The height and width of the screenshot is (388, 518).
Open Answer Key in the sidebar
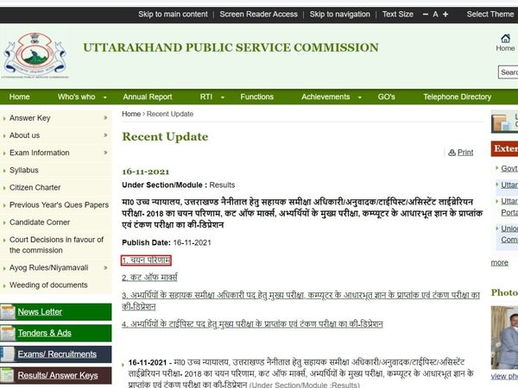(29, 118)
